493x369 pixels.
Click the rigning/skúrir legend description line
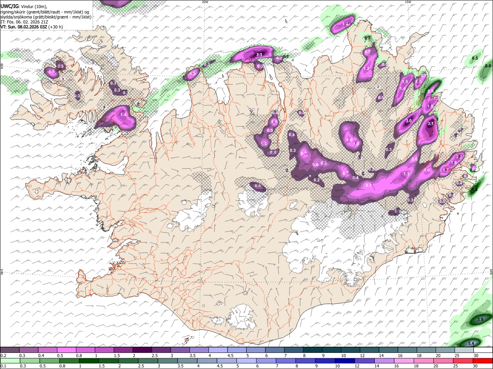click(x=45, y=12)
